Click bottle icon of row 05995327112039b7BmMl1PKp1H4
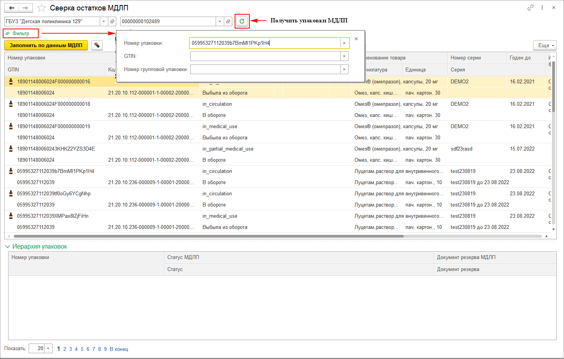564x359 pixels. [11, 171]
